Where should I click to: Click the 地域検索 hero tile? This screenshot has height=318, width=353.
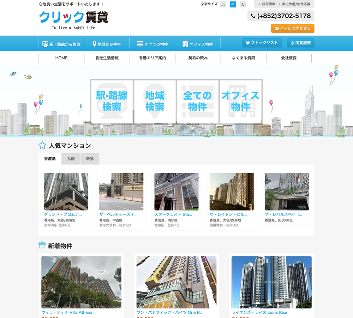[x=155, y=101]
